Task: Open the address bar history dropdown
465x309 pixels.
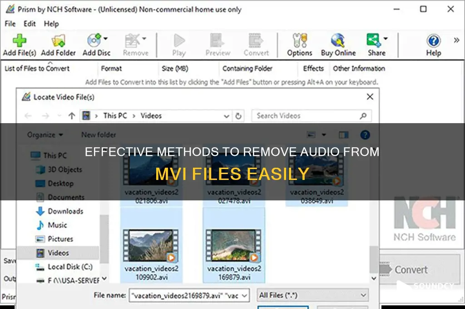Action: (227, 116)
